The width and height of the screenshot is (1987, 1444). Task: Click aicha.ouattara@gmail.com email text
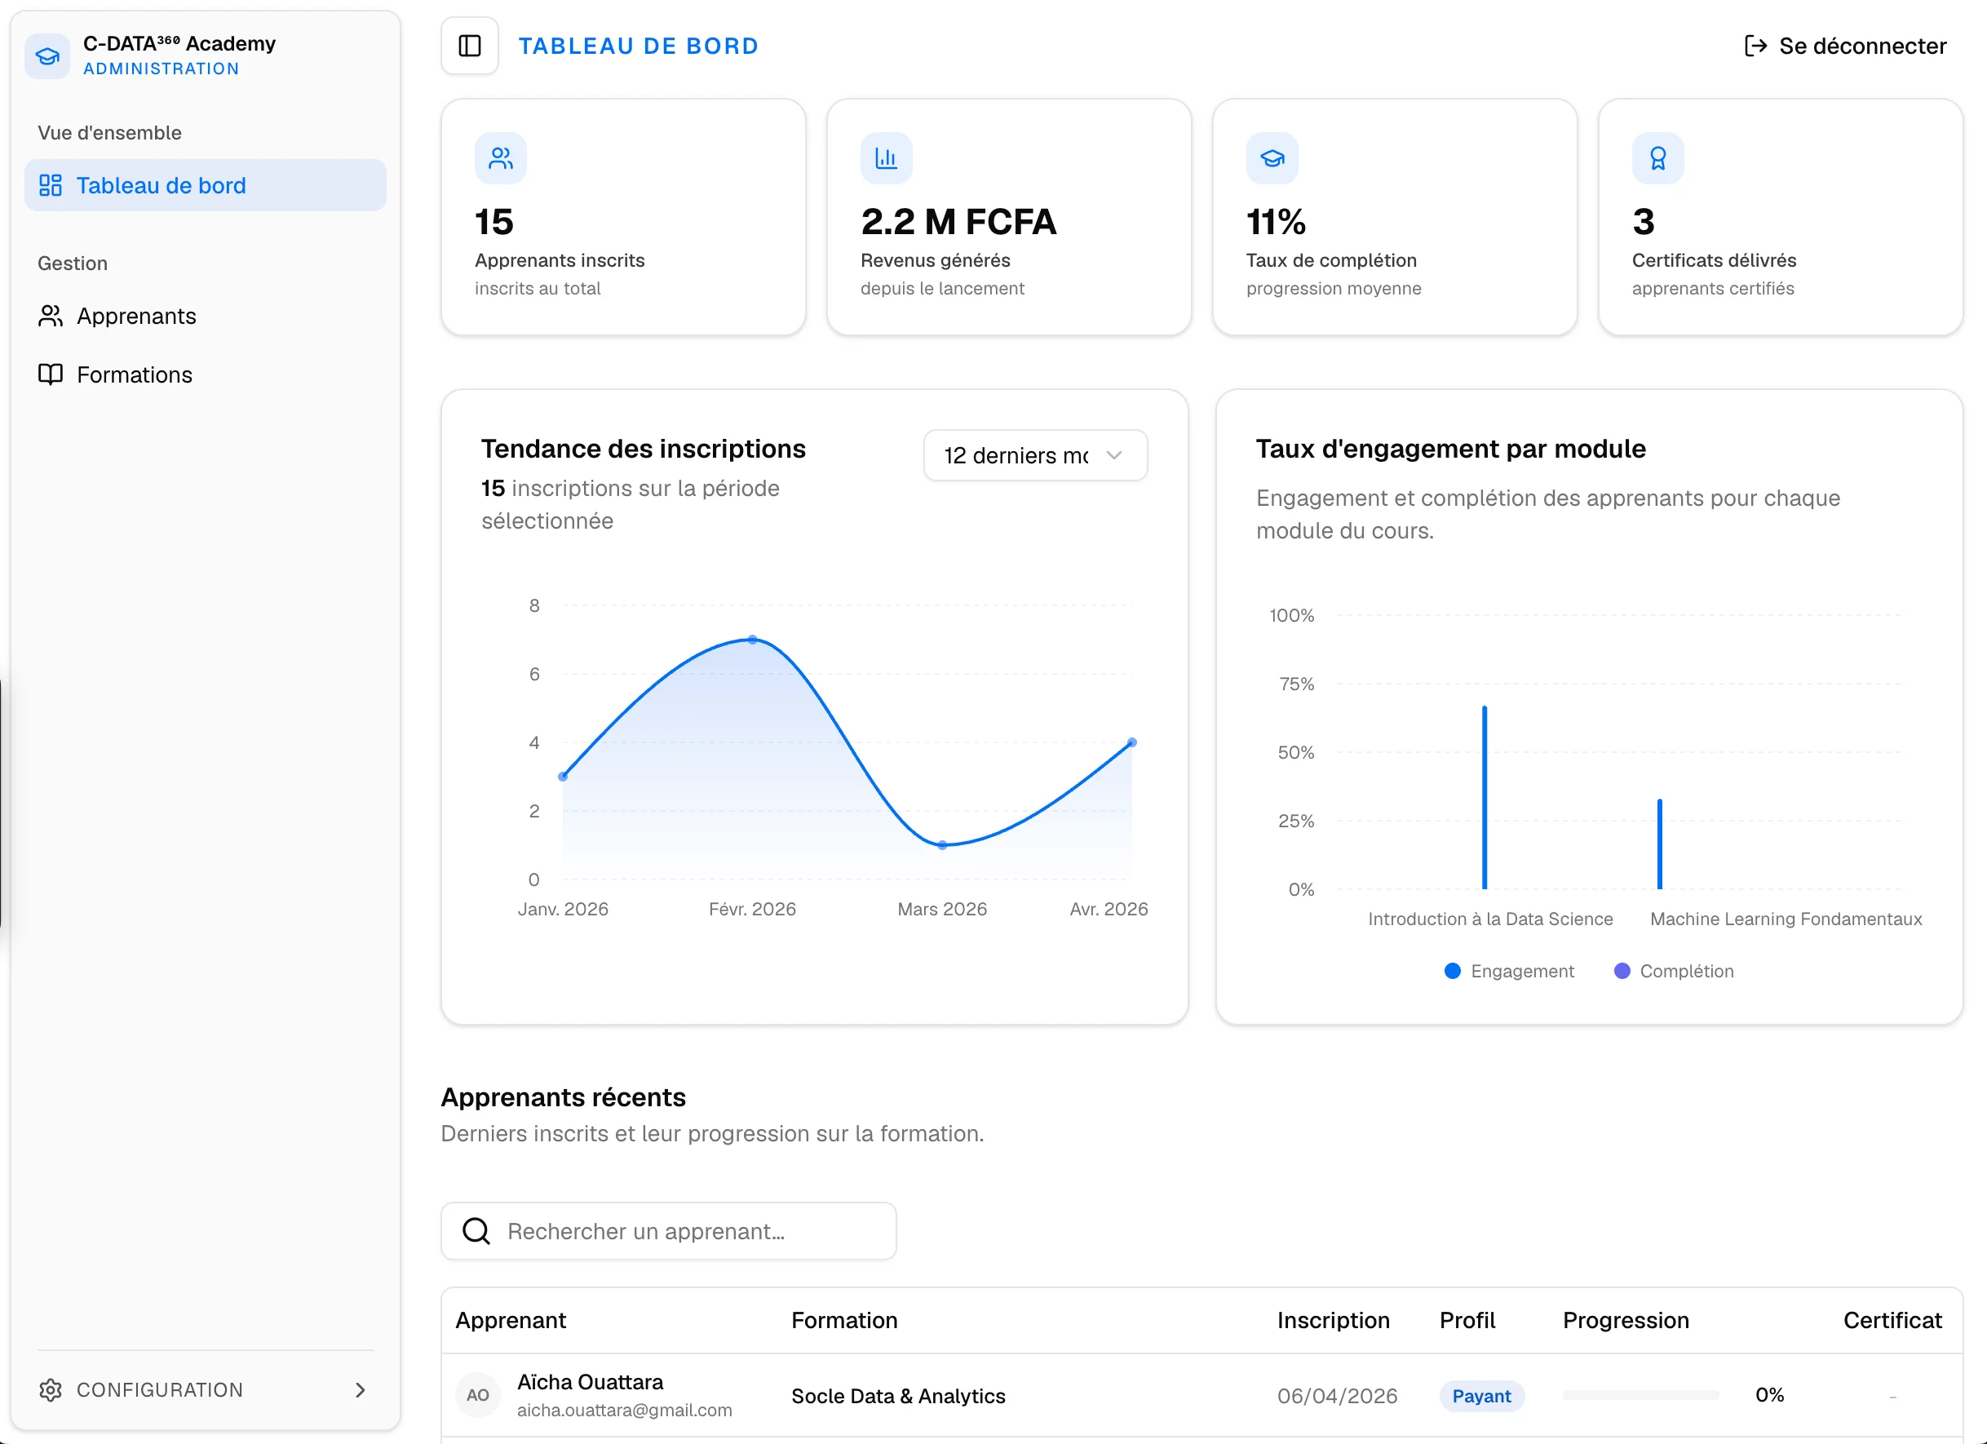point(624,1410)
